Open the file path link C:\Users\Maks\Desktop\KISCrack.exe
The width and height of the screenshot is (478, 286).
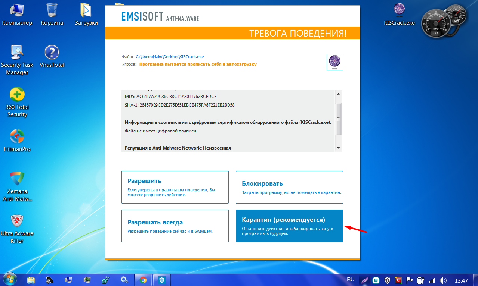point(170,57)
